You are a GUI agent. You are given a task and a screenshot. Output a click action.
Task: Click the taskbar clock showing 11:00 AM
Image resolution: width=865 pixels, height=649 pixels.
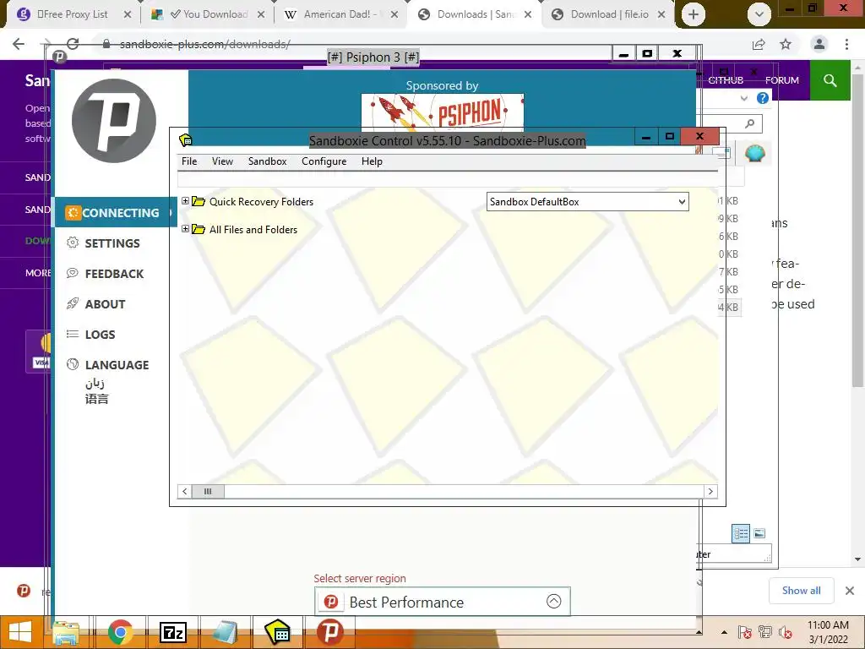[828, 632]
